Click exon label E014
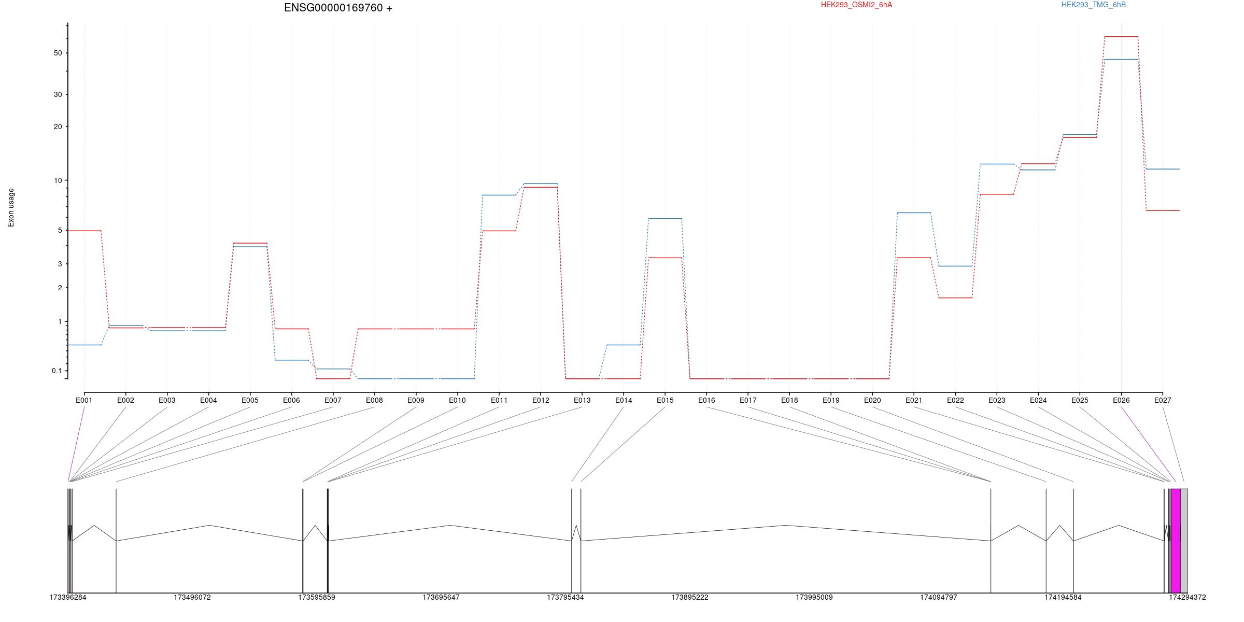 tap(624, 400)
